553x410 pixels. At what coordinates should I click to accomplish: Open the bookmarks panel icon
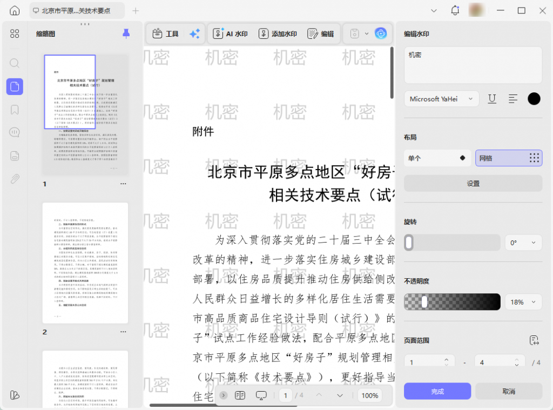[15, 110]
